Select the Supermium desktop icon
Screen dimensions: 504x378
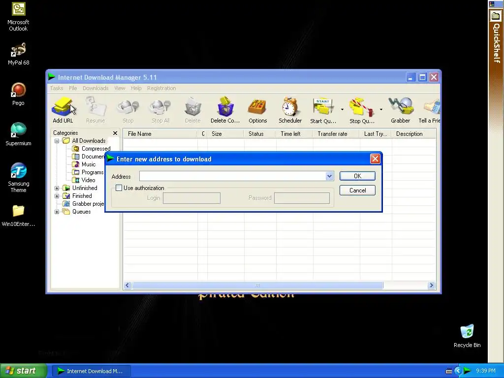click(18, 134)
